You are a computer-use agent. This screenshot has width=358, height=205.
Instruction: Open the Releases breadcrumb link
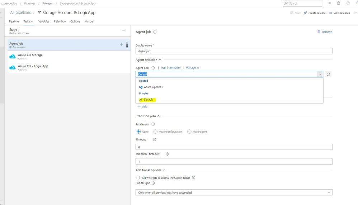click(x=47, y=4)
